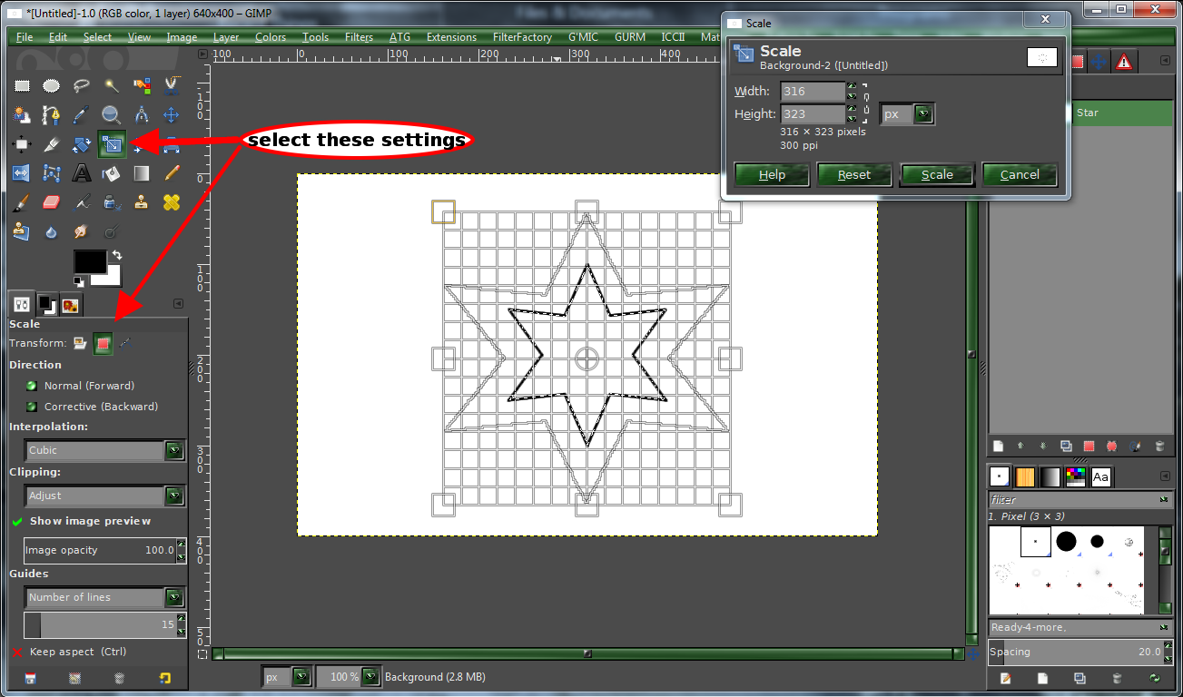
Task: Click the Reset button in the Scale dialog
Action: tap(853, 174)
